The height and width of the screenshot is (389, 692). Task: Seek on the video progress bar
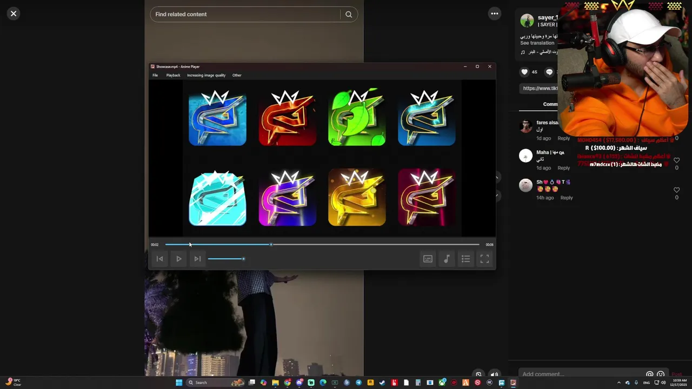pyautogui.click(x=322, y=245)
